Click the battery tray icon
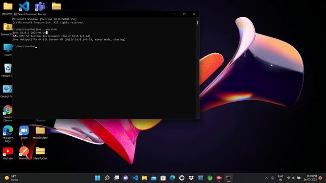326x183 pixels. coord(299,178)
